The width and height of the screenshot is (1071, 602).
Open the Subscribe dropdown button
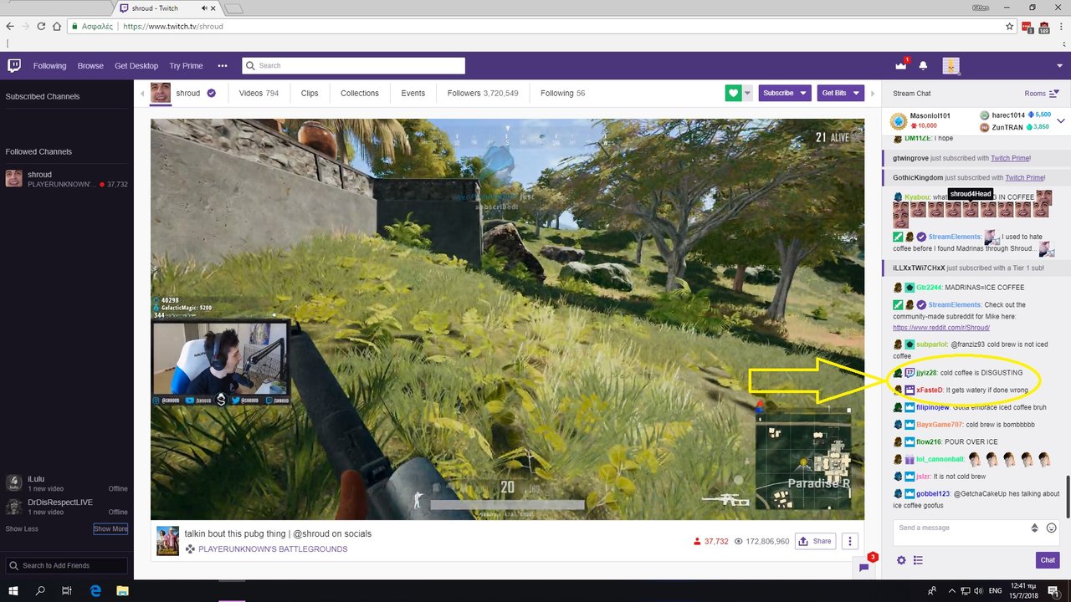[784, 93]
